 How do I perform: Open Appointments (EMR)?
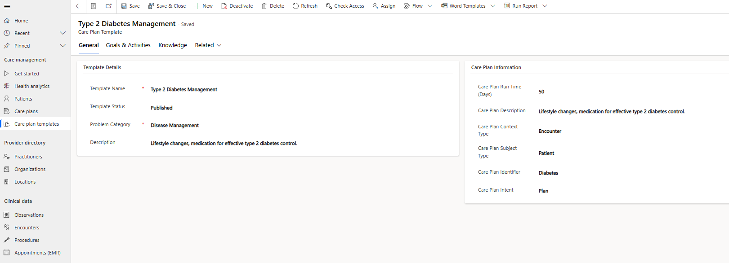(35, 253)
